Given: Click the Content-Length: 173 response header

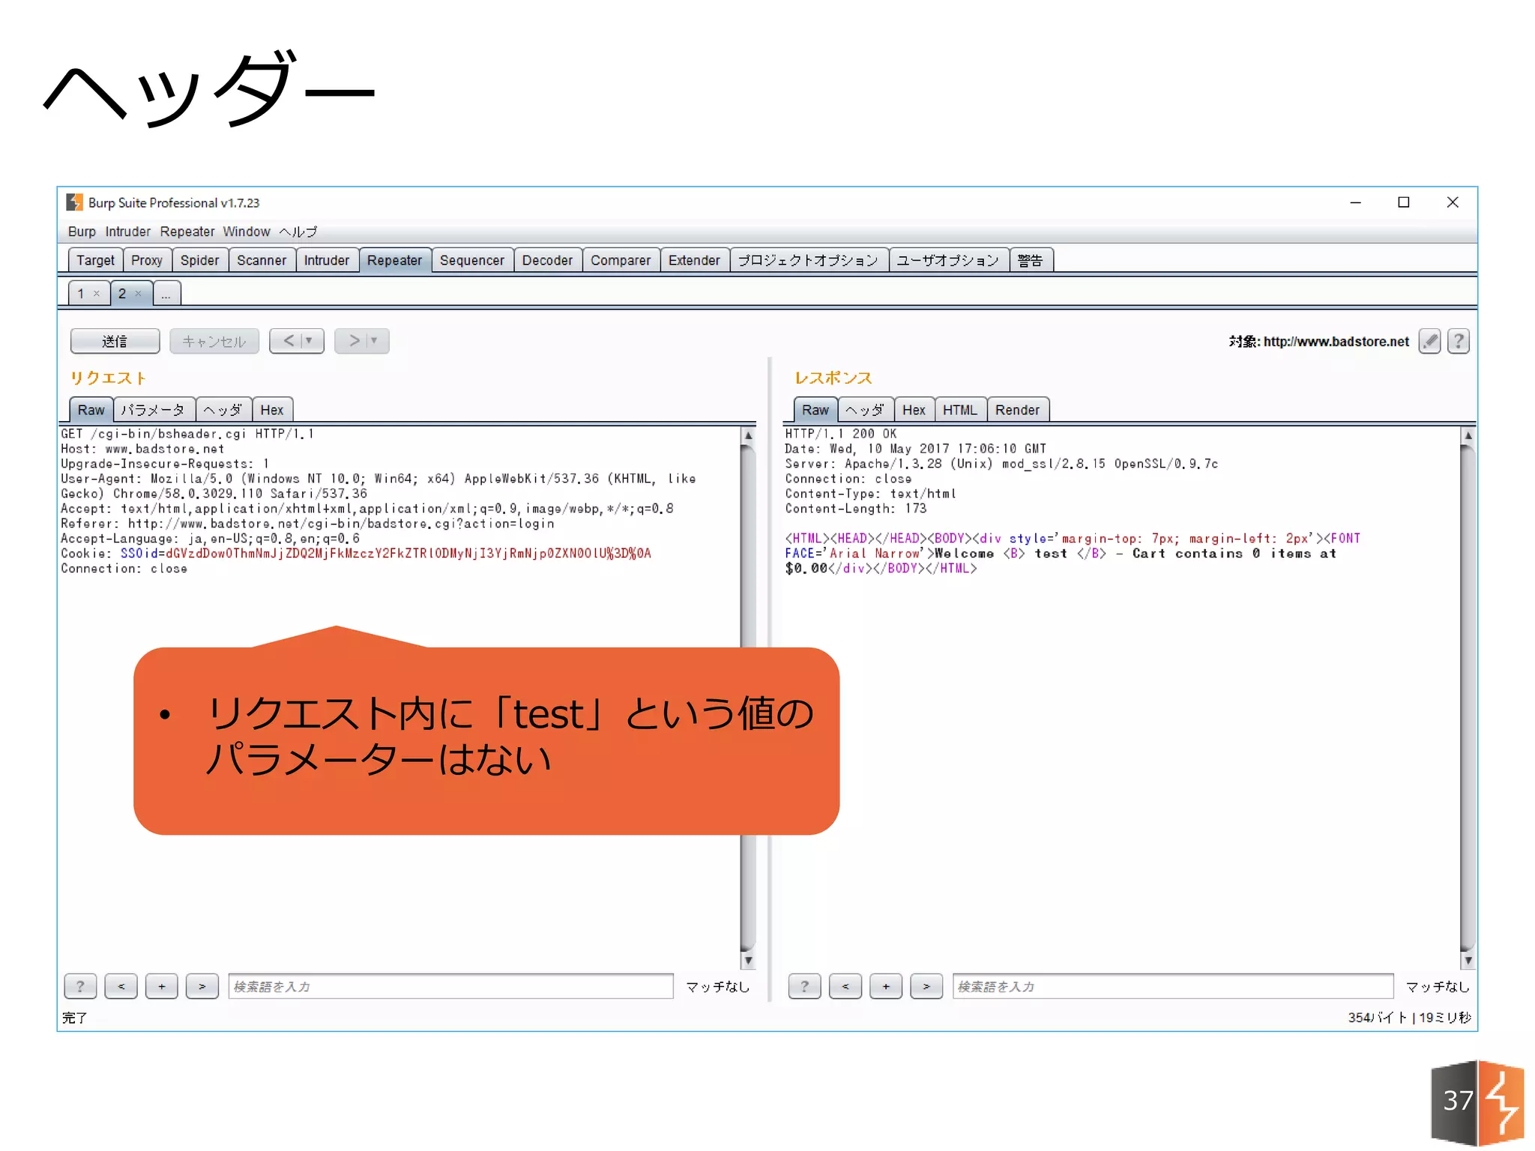Looking at the screenshot, I should (856, 509).
